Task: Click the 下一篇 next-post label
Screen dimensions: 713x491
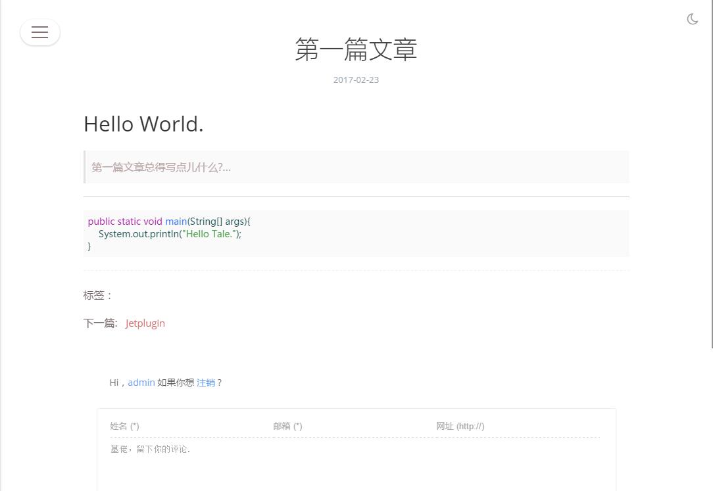Action: point(100,323)
